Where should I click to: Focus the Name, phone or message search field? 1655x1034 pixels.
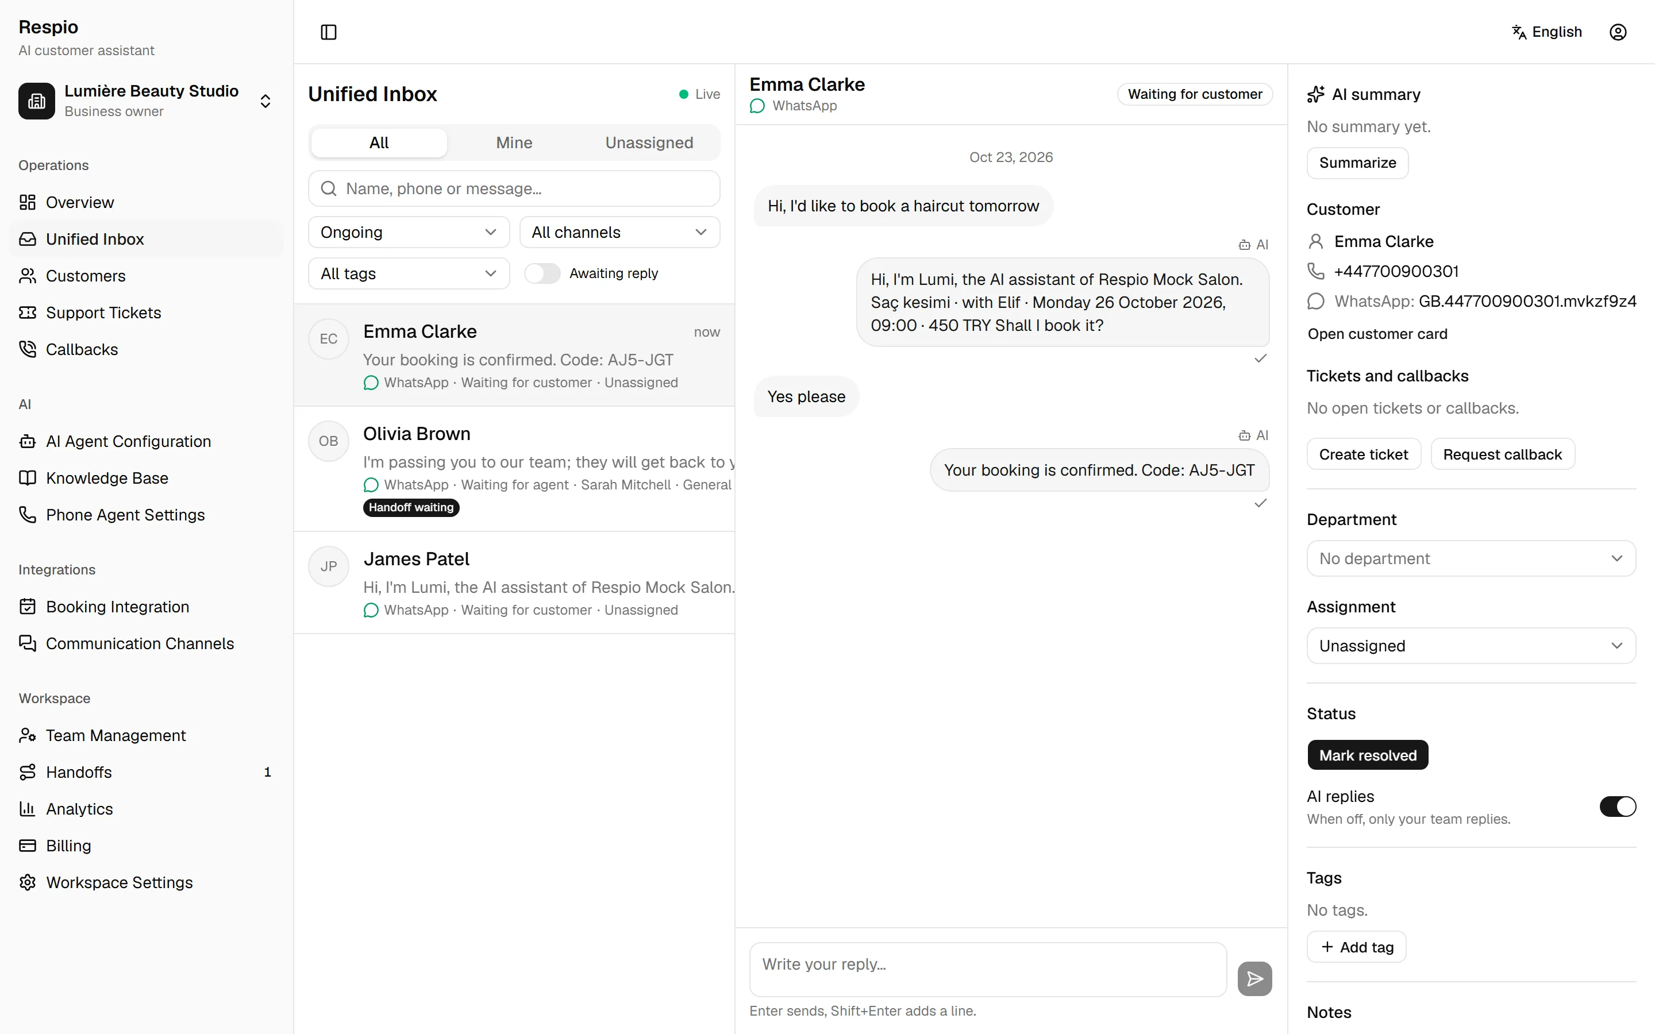[514, 189]
